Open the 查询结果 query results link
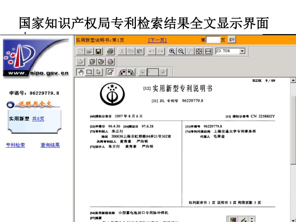The image size is (296, 222). 50,145
